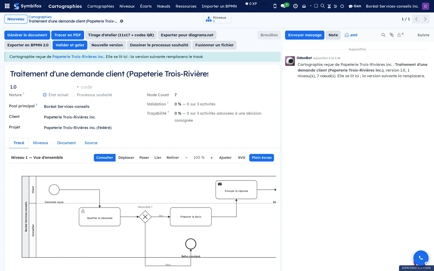Click Exporter en BPMN 2.0
This screenshot has width=434, height=271.
click(x=28, y=45)
